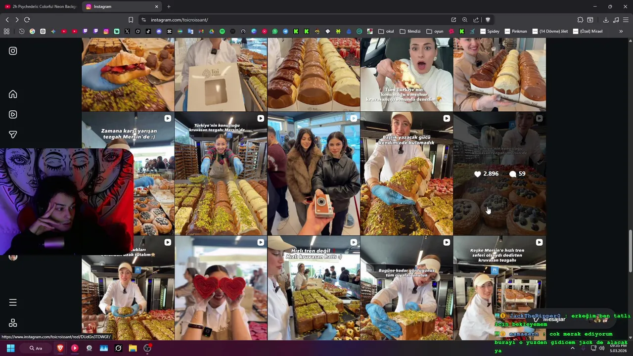Click the Ara taskbar search box
The width and height of the screenshot is (633, 356).
36,348
